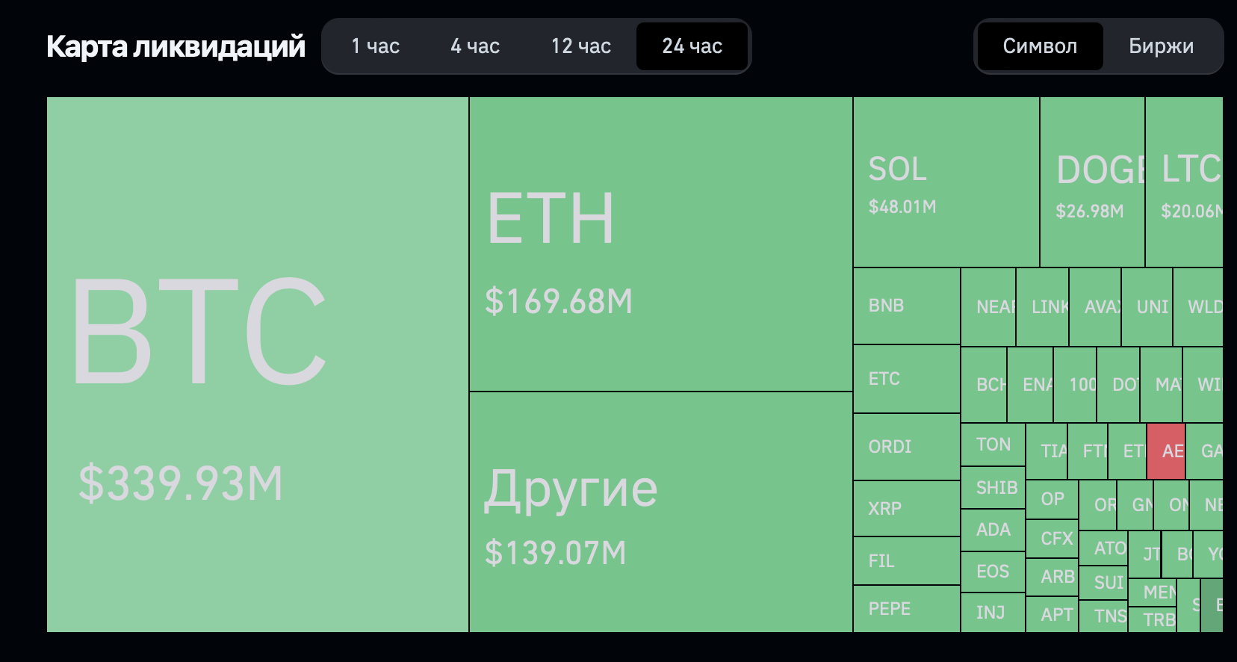Click the DOGE $26.98M tile

coord(1092,182)
